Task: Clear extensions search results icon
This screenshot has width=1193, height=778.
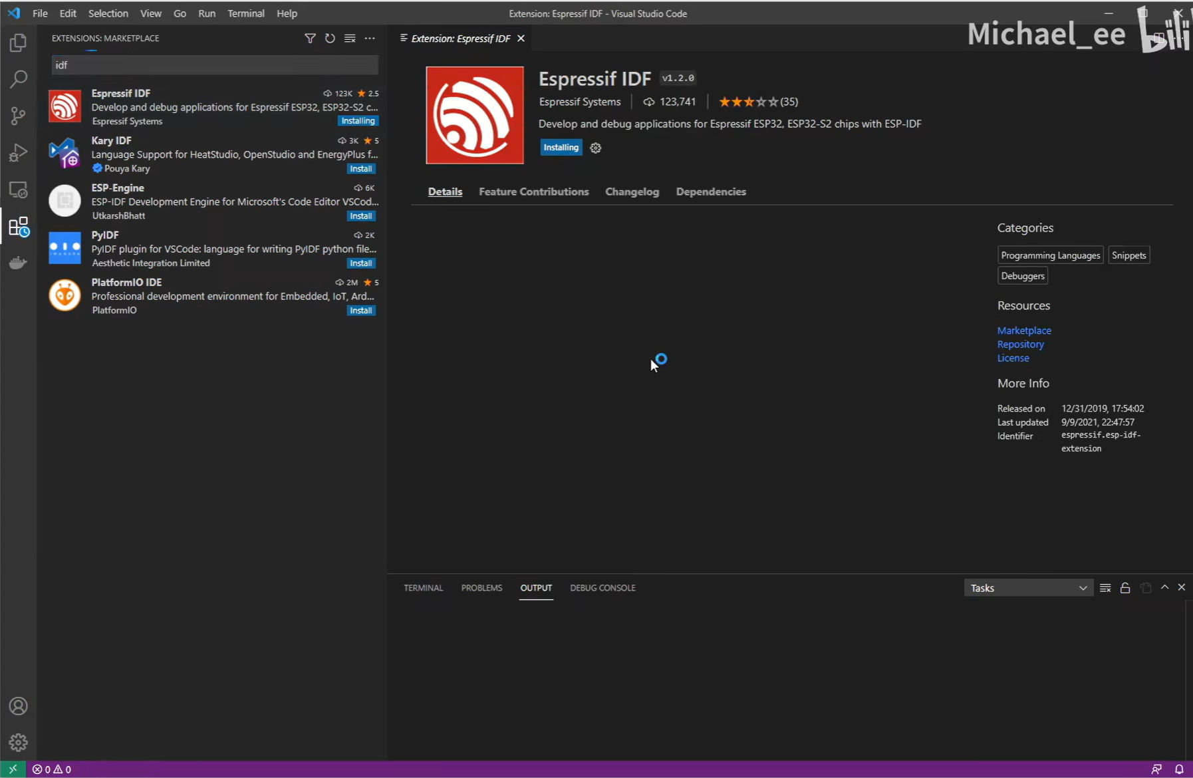Action: pos(350,39)
